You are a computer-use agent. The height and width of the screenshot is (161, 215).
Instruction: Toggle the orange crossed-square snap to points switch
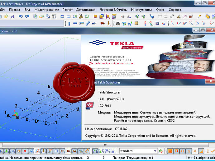(170, 151)
